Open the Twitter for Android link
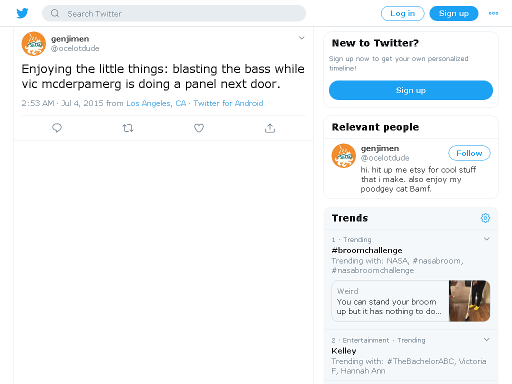 [228, 103]
